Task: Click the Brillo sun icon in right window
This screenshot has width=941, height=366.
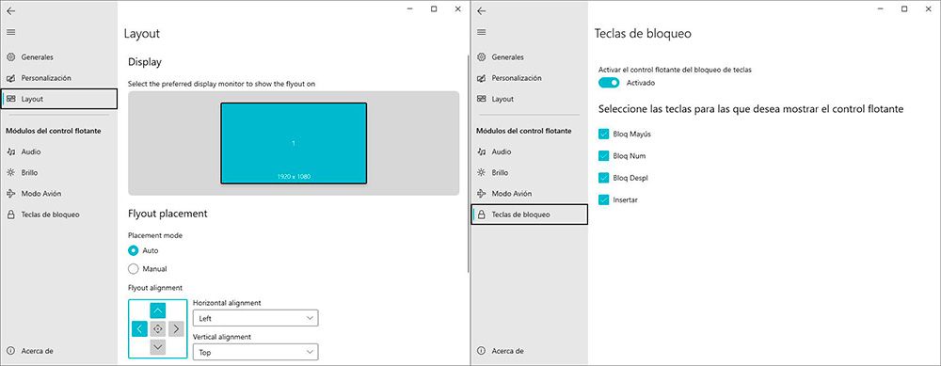Action: tap(481, 173)
